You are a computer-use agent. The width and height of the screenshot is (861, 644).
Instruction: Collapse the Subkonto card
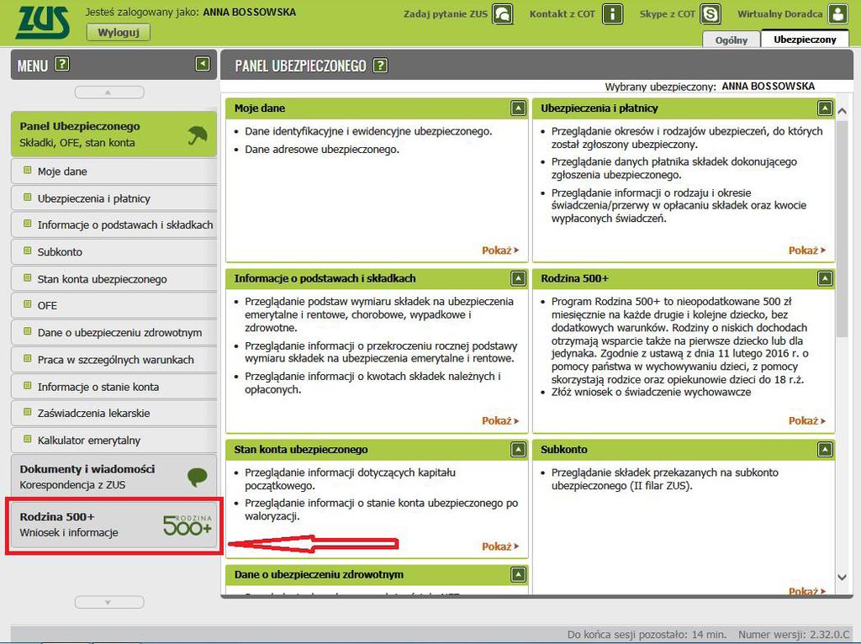(825, 450)
